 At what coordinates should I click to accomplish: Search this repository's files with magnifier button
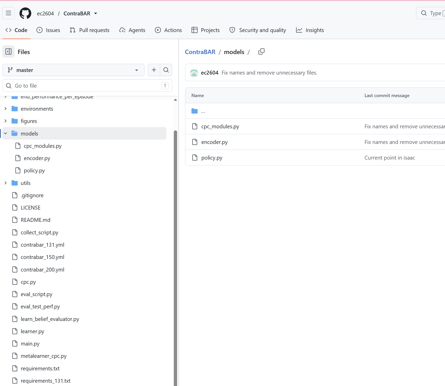pos(166,70)
